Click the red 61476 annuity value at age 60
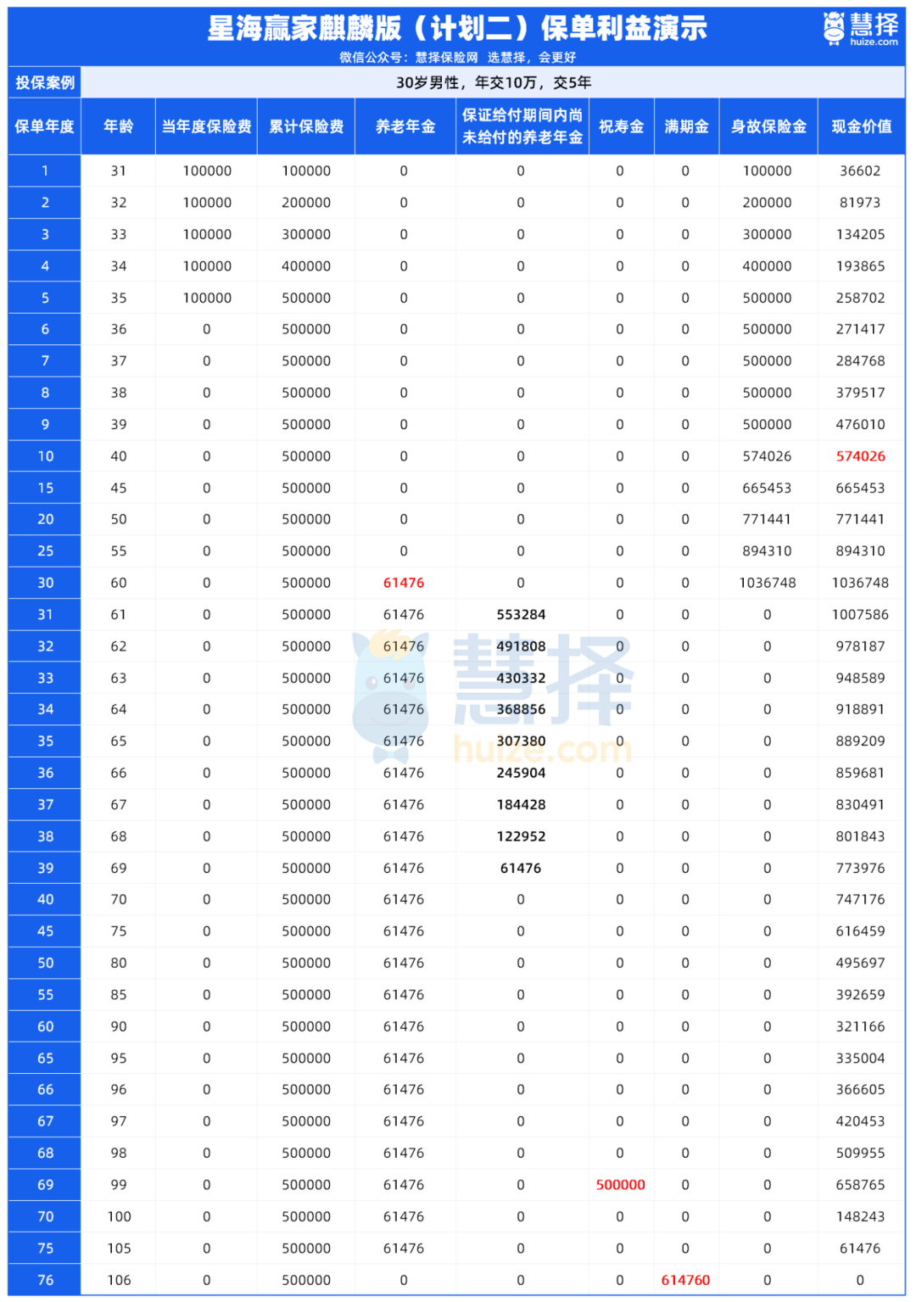The image size is (916, 1302). pos(404,583)
